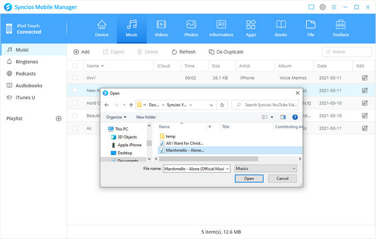Screen dimensions: 376x239
Task: Close the Open dialog with X
Action: [x=298, y=93]
